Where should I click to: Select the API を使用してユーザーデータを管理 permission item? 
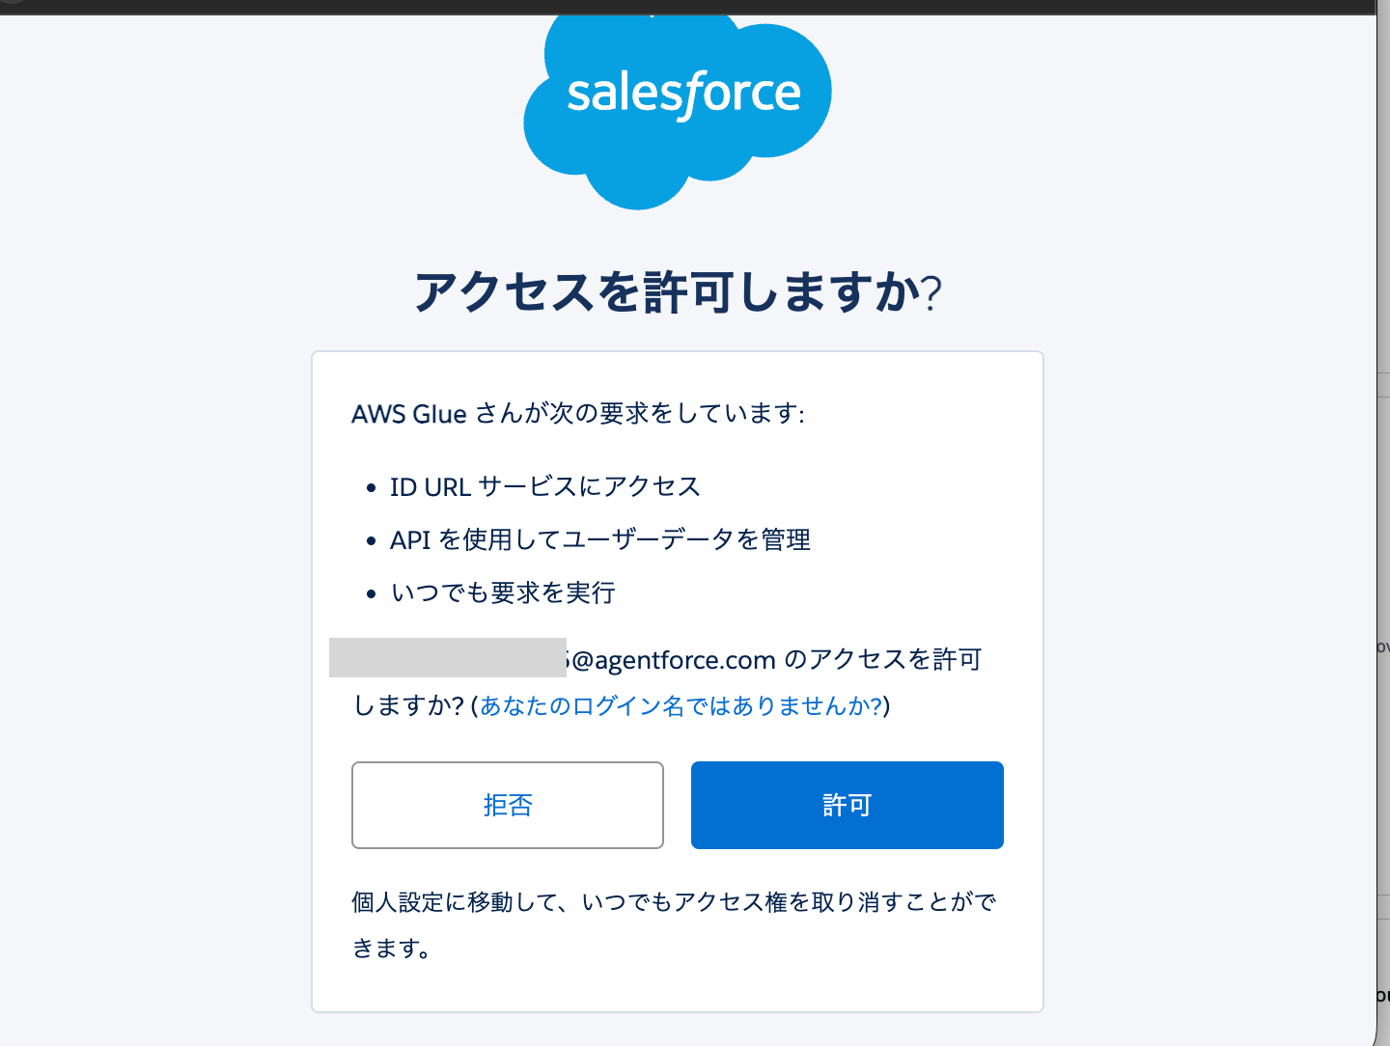click(599, 539)
